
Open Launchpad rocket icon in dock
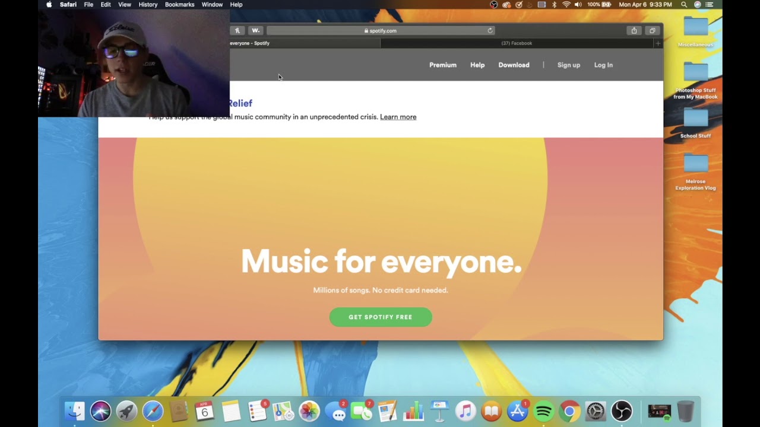[126, 411]
